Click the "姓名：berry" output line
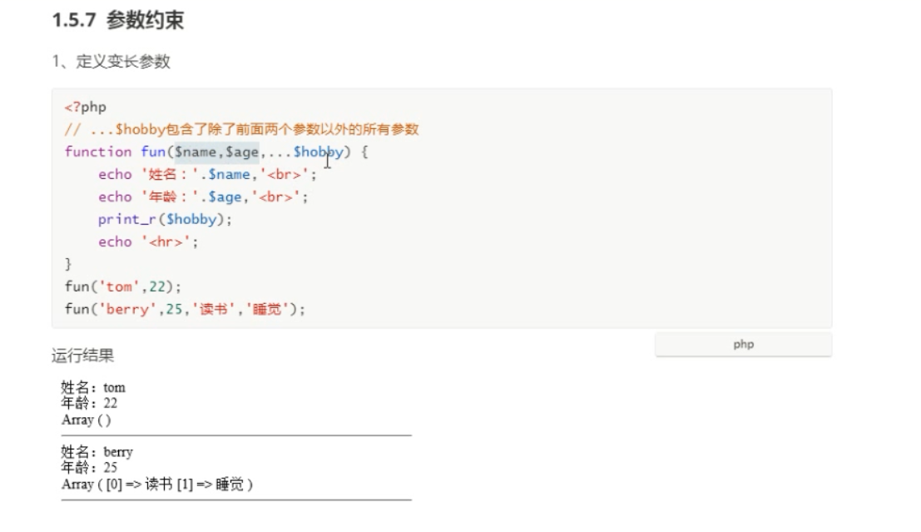 97,451
